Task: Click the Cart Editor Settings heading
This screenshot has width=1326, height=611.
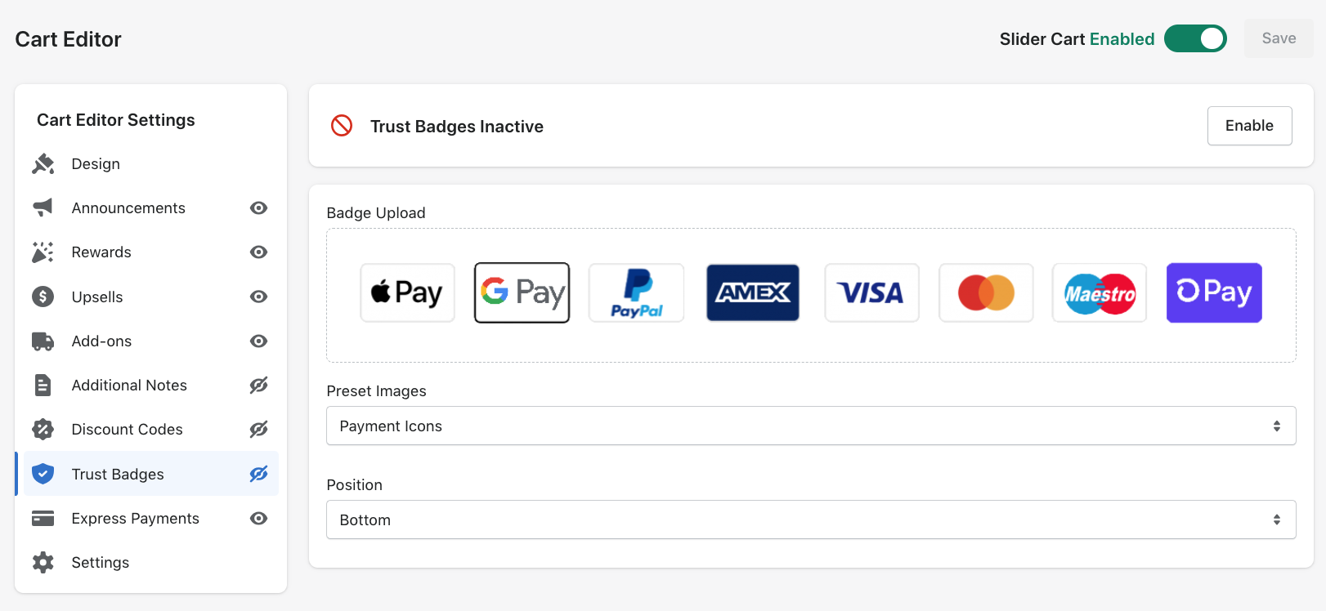Action: pyautogui.click(x=116, y=120)
